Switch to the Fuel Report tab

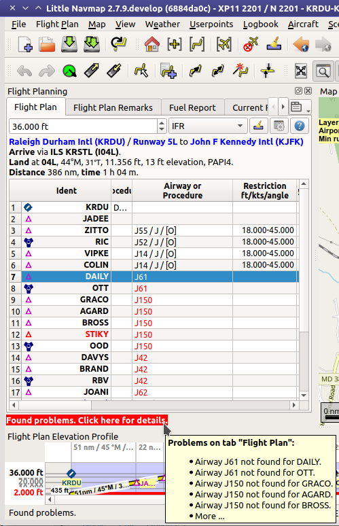coord(192,107)
